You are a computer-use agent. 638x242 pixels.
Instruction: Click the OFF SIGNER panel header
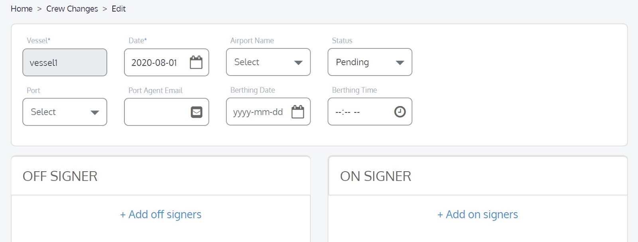click(60, 176)
